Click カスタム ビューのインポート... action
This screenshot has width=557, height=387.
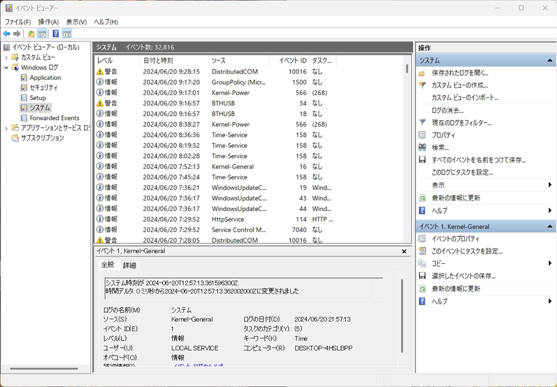[x=465, y=98]
